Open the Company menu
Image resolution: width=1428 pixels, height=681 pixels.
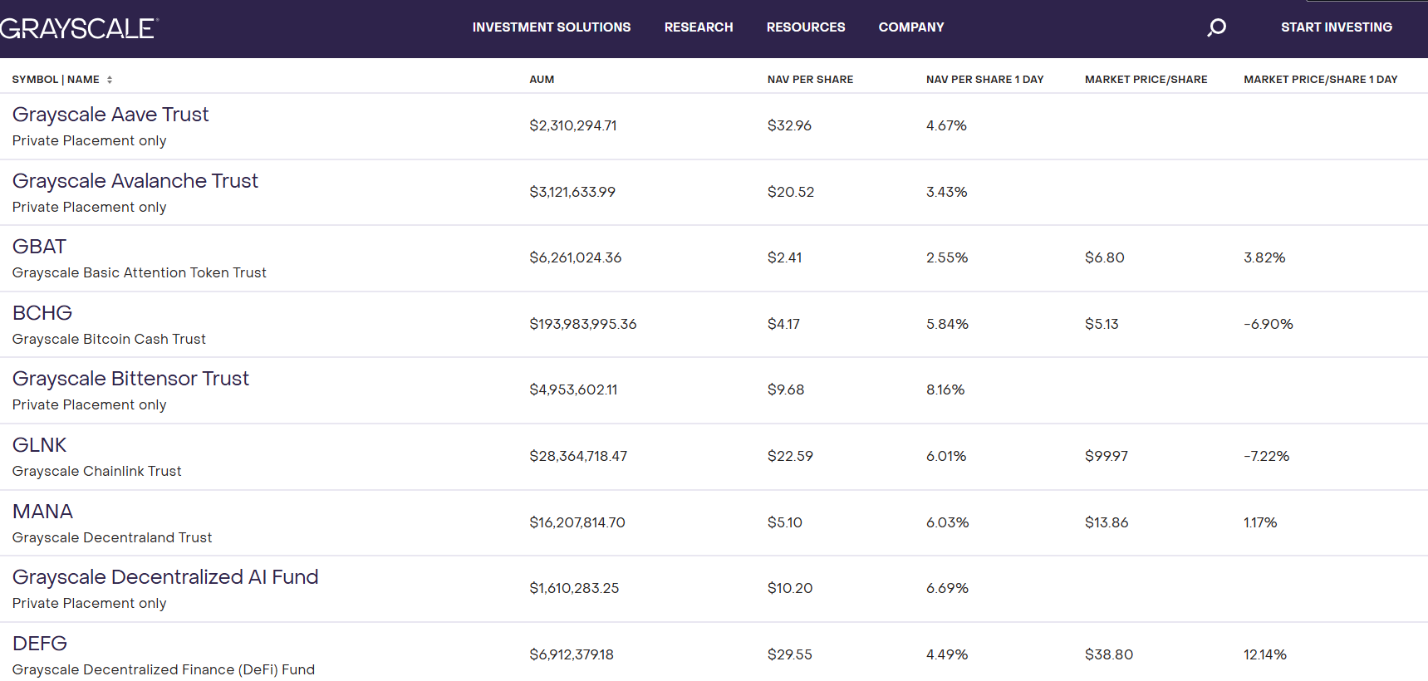point(911,27)
